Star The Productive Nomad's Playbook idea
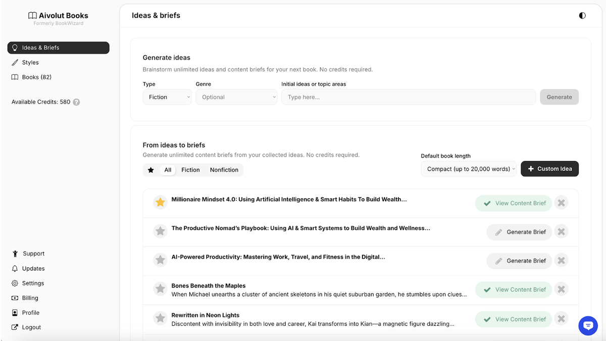The height and width of the screenshot is (341, 606). (160, 231)
